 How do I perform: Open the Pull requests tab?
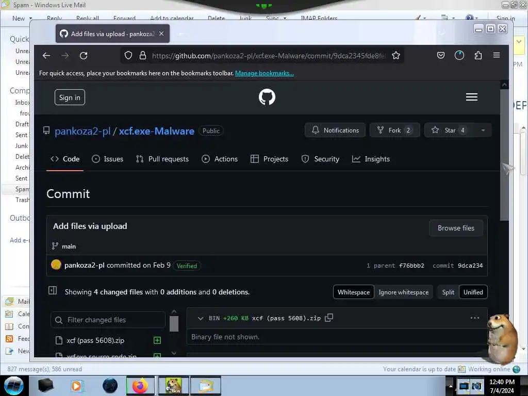click(x=162, y=159)
